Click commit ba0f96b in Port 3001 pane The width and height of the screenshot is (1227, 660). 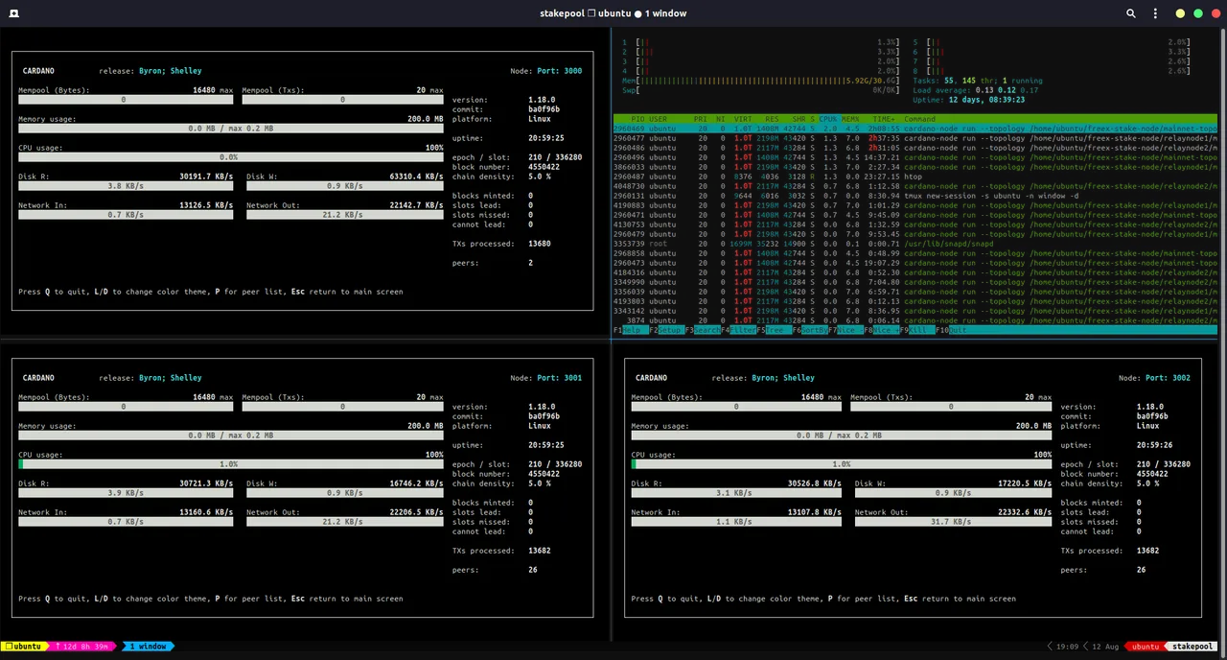coord(544,416)
